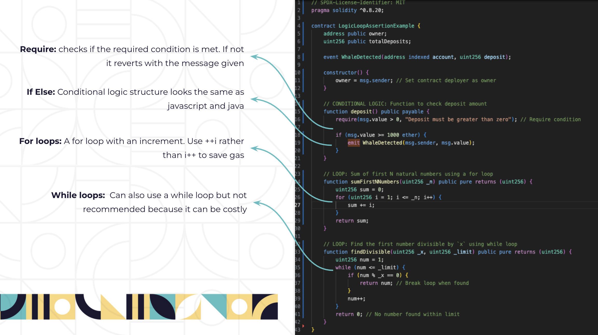Click the 'sum += i;' statement
This screenshot has width=598, height=335.
click(x=361, y=205)
